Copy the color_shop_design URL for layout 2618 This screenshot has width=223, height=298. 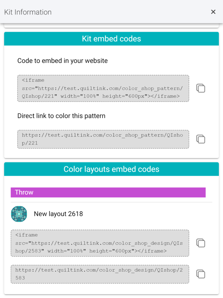(201, 274)
